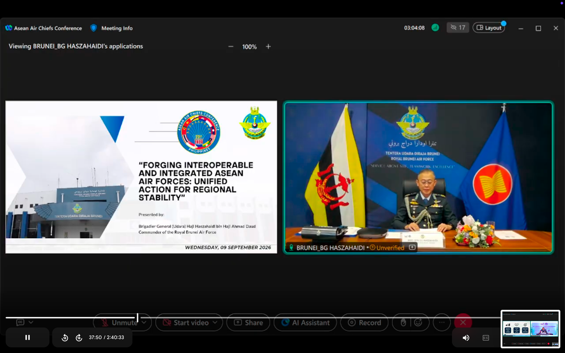Open the more options ellipsis menu
This screenshot has width=565, height=353.
[x=442, y=322]
